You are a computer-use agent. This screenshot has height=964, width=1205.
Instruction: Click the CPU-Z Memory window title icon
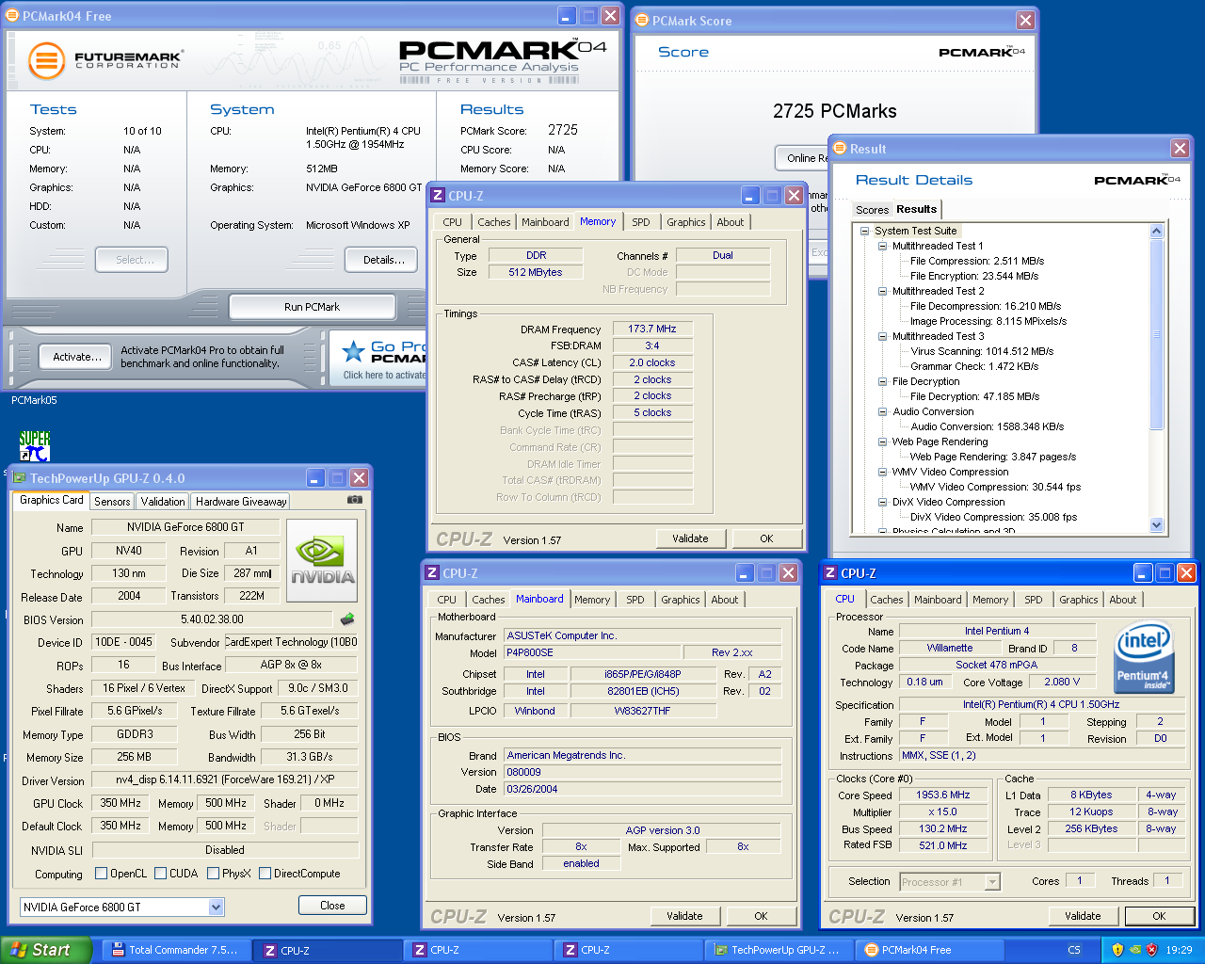(438, 196)
